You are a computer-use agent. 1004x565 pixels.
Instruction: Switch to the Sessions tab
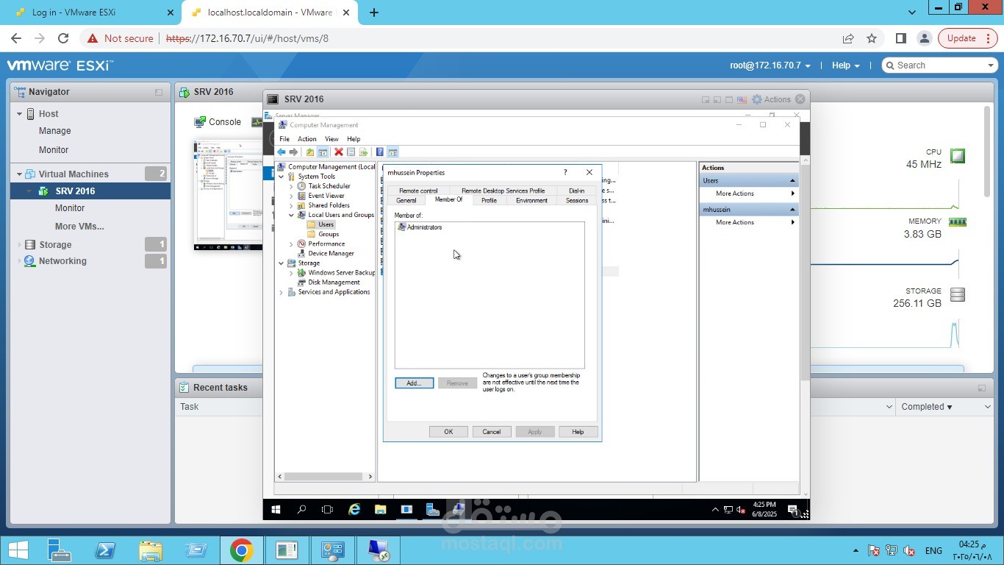577,200
